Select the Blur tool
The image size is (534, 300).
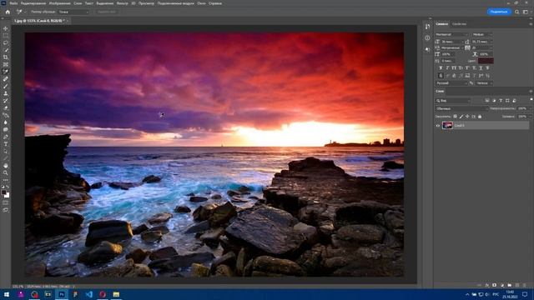click(x=6, y=122)
